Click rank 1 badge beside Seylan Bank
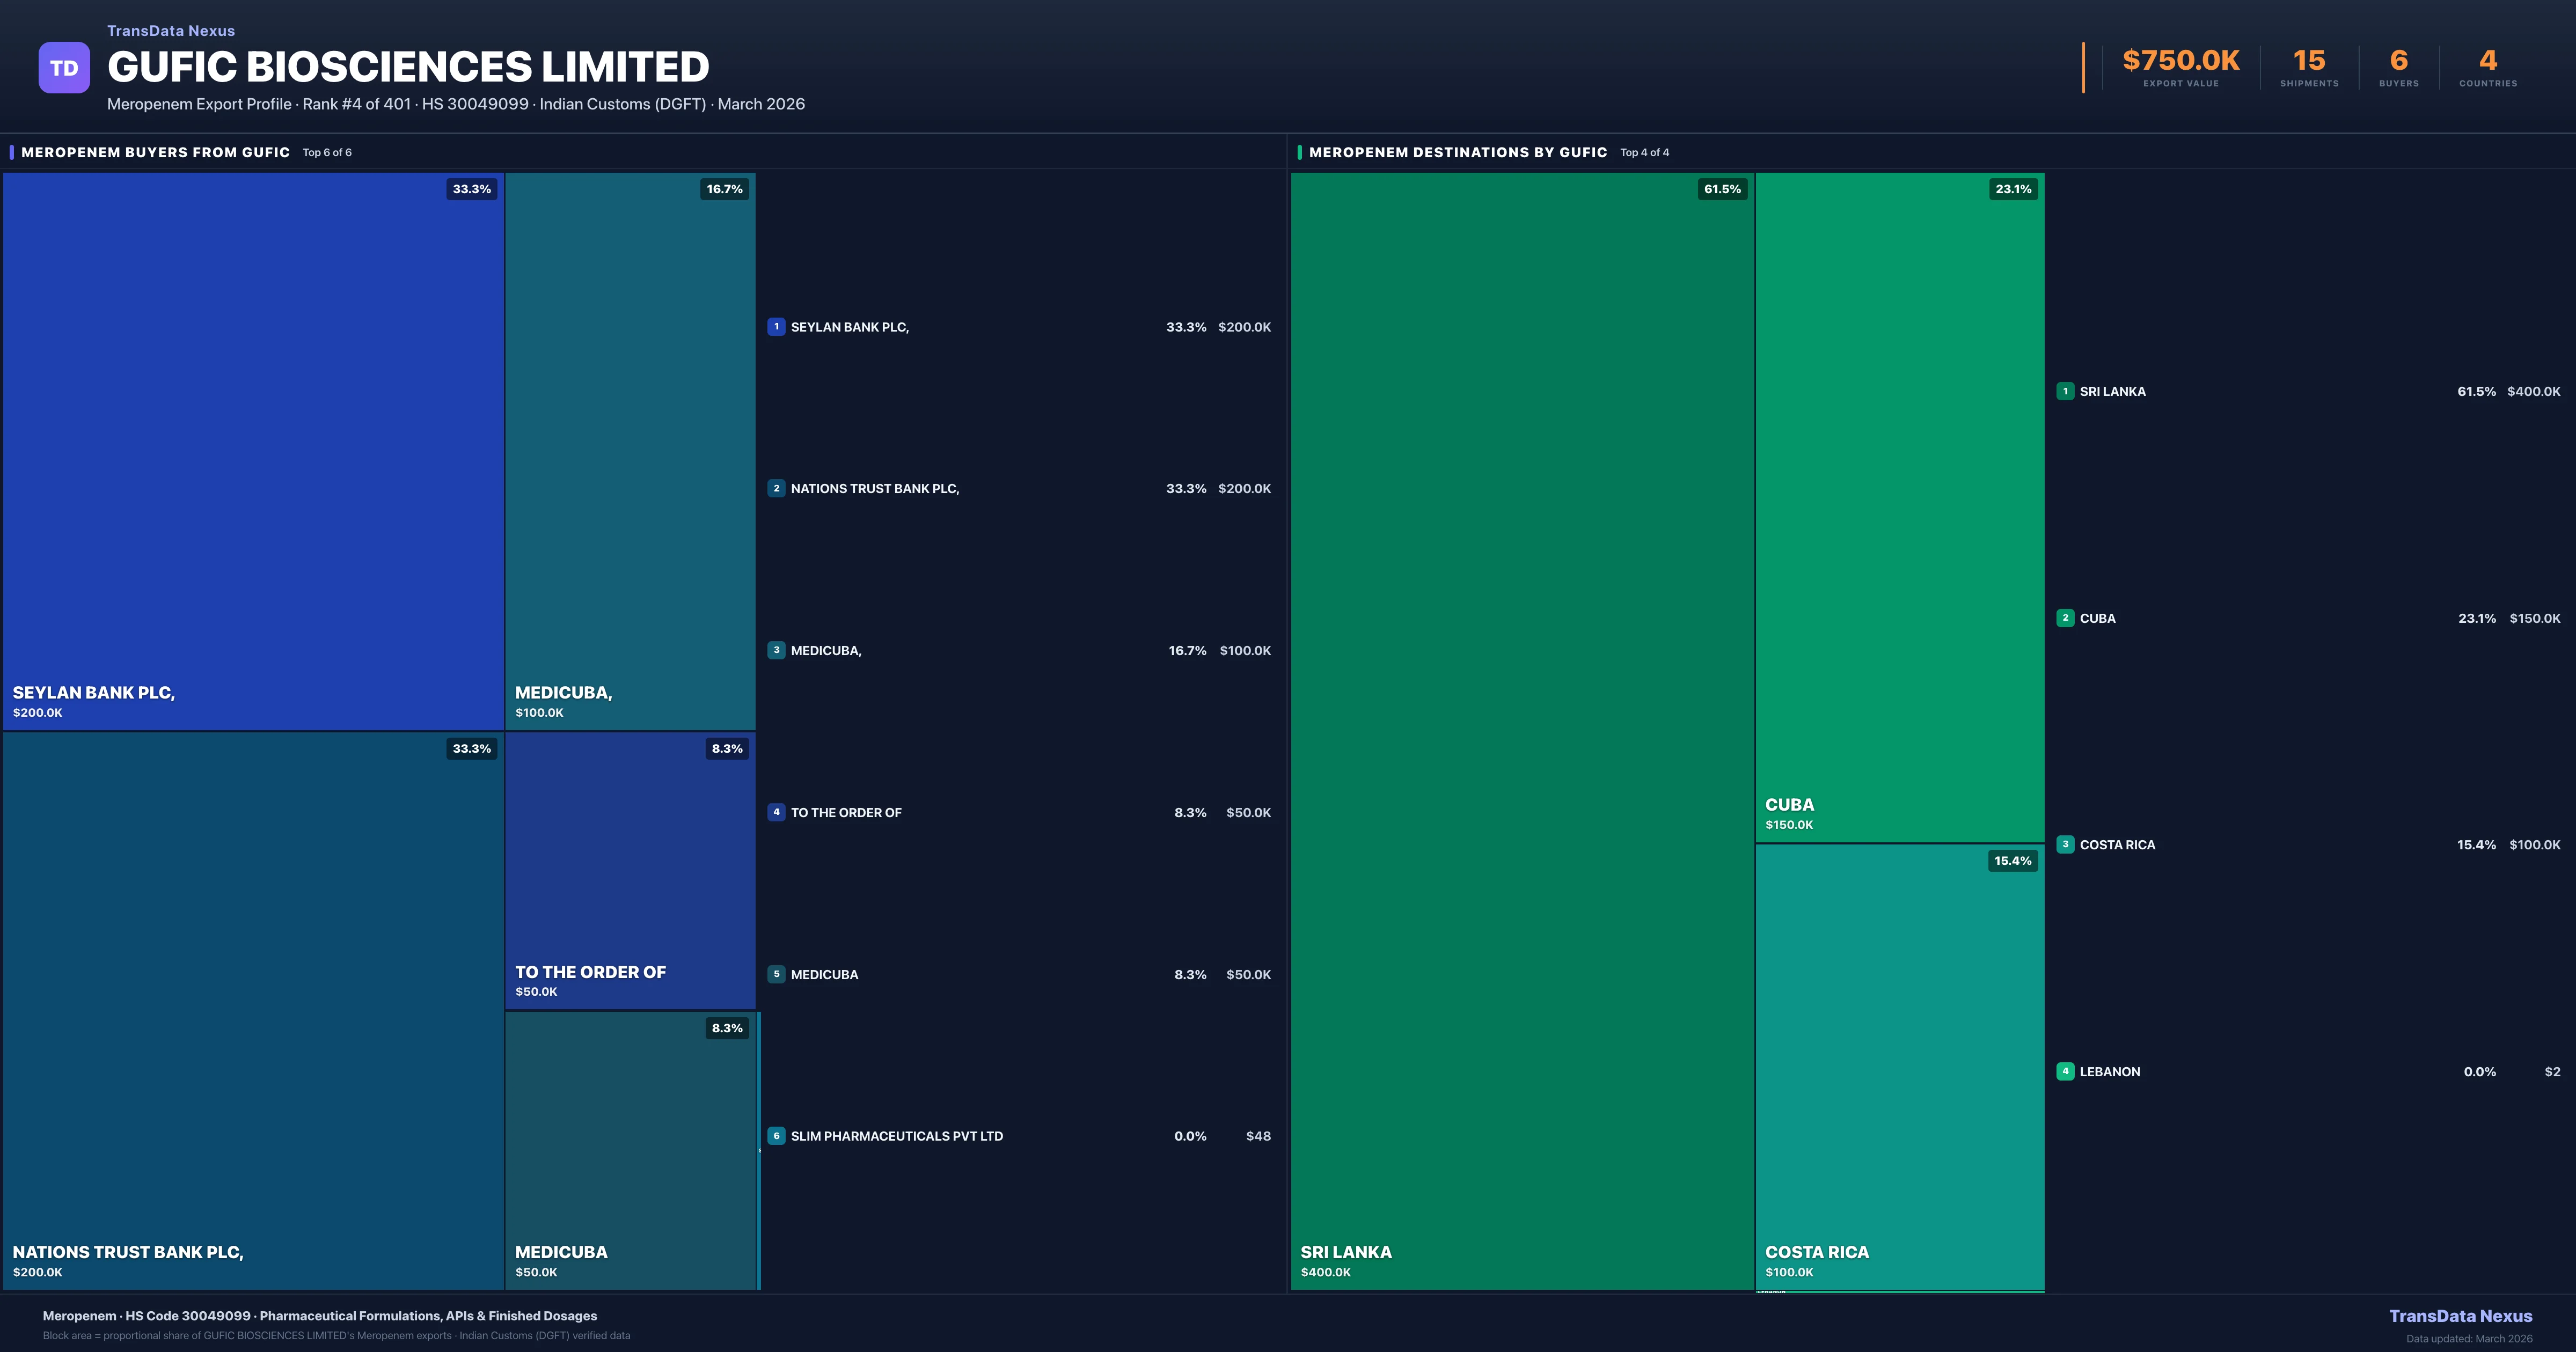 coord(776,327)
